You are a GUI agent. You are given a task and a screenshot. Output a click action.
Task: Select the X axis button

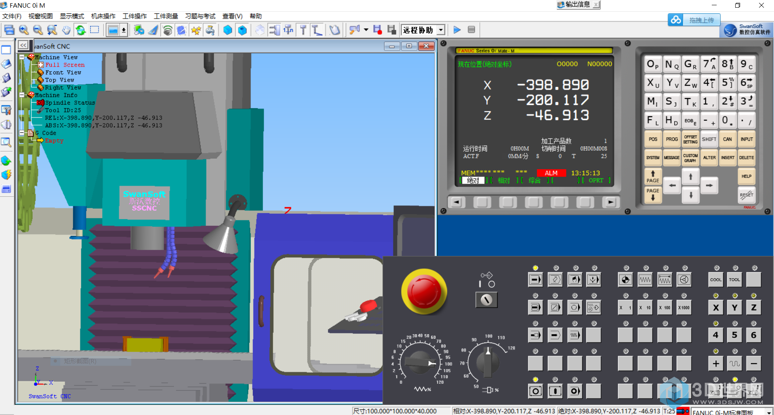(x=716, y=307)
